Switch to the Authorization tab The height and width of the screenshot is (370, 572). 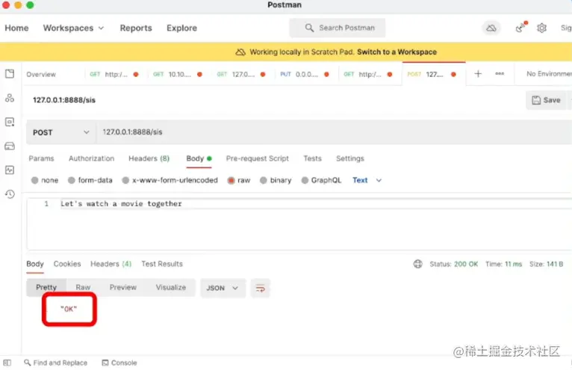(91, 158)
